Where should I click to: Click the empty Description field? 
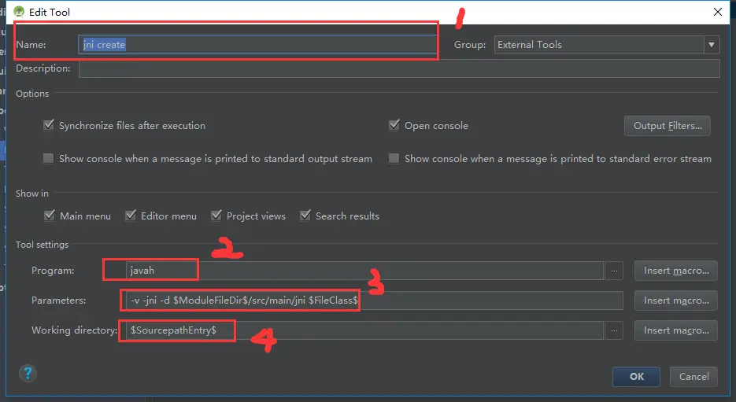[x=399, y=68]
